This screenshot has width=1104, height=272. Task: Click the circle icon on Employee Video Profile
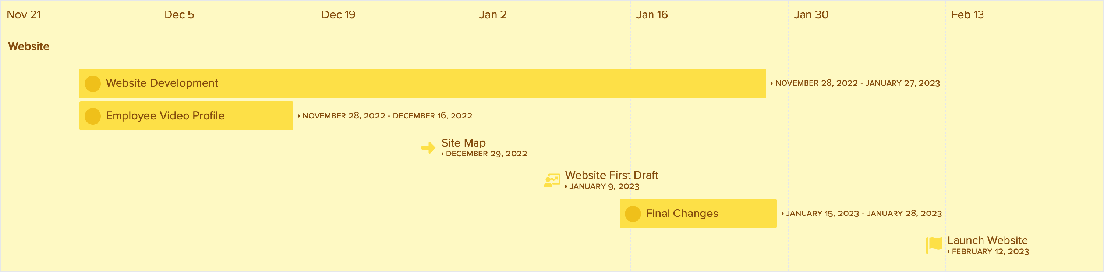pos(93,116)
